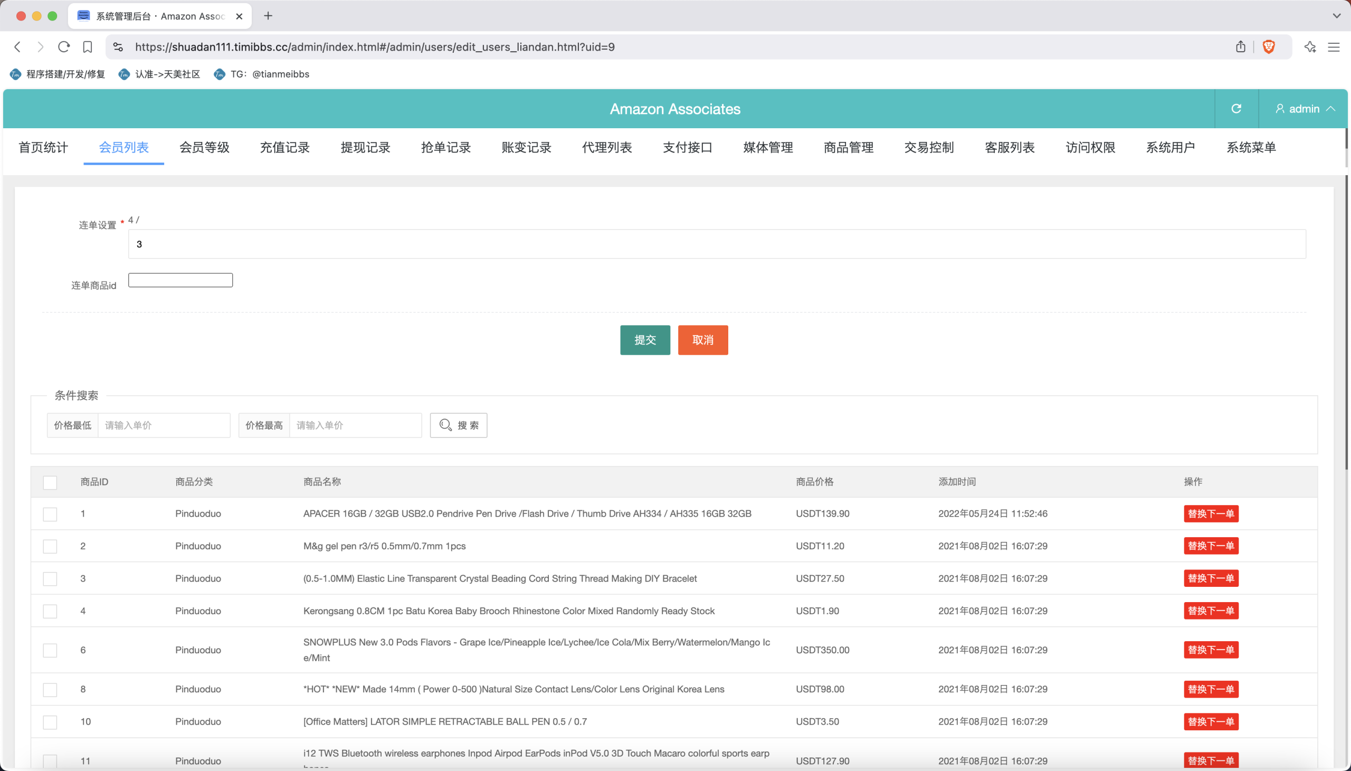Click the share icon in address bar
This screenshot has width=1351, height=771.
coord(1240,46)
